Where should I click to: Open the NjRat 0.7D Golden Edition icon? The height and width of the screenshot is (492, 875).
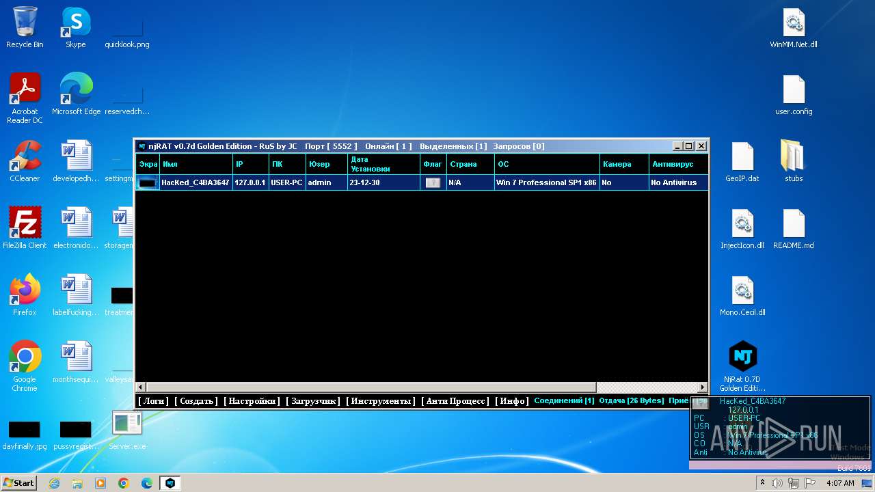(x=742, y=367)
